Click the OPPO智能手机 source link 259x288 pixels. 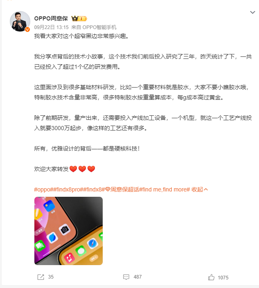[99, 27]
